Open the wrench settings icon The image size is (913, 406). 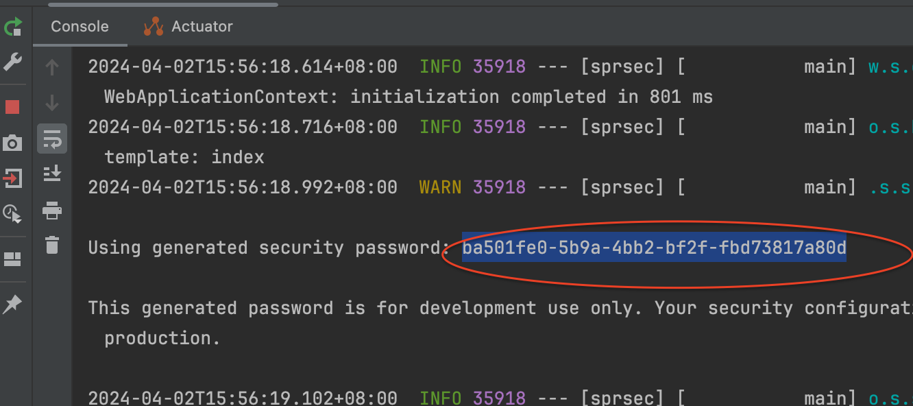(13, 62)
